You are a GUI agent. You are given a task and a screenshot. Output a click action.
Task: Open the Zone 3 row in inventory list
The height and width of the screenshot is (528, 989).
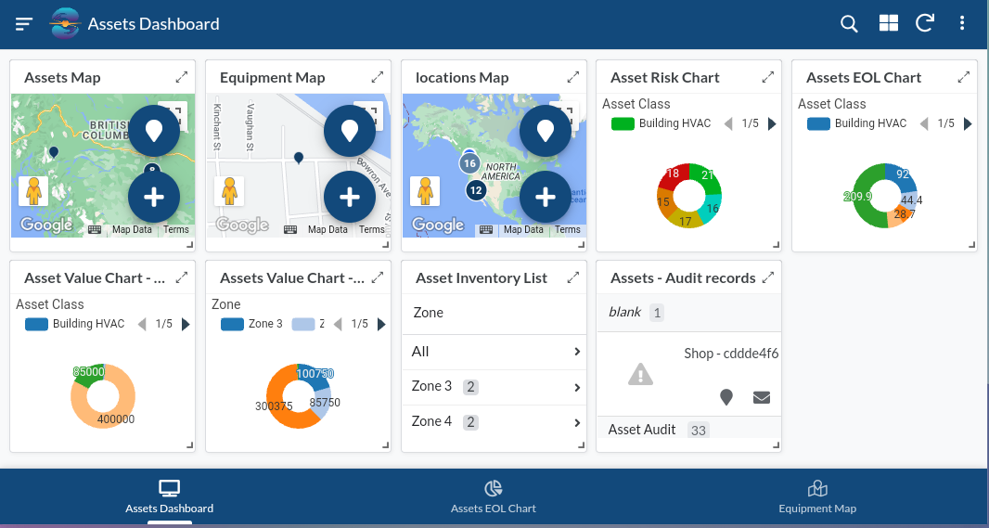pos(494,387)
